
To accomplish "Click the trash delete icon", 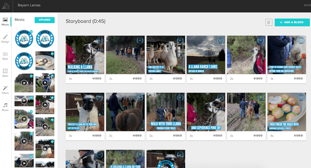I will click(269, 22).
